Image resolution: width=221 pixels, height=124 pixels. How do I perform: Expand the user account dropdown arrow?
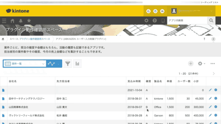211,11
